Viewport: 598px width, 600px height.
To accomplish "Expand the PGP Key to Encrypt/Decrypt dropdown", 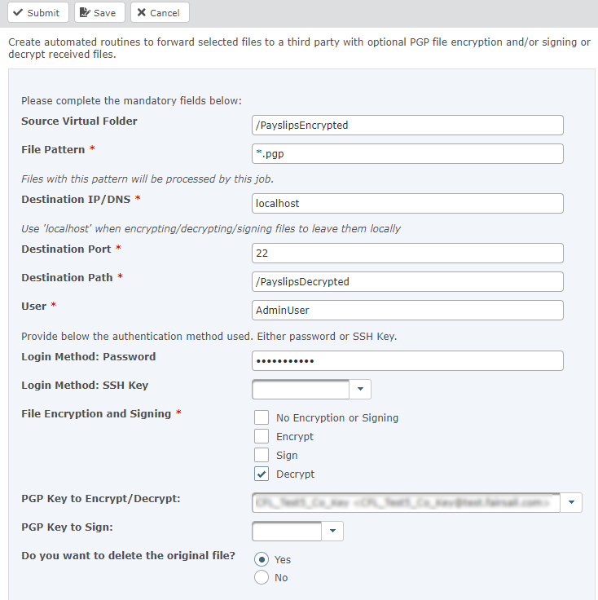I will point(571,502).
